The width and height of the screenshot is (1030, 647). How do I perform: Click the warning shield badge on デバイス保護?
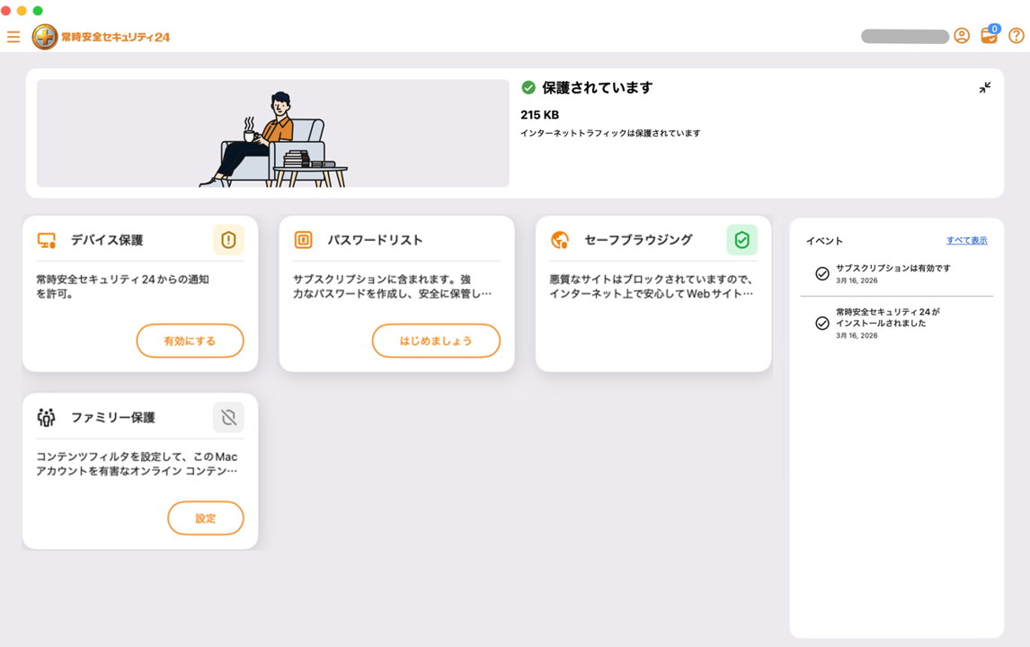click(x=227, y=239)
